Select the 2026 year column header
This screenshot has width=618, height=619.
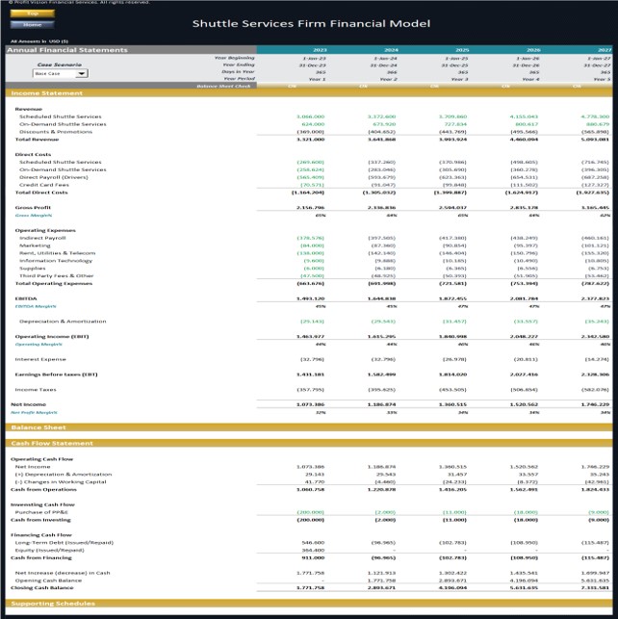click(x=533, y=50)
